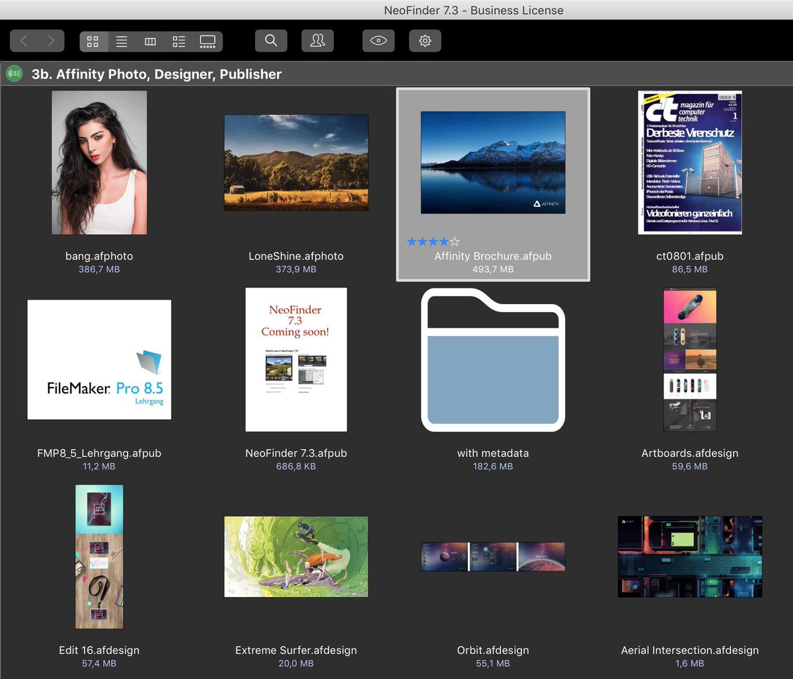Click the file name Edit 16.afdesign
The height and width of the screenshot is (679, 793).
(x=99, y=650)
